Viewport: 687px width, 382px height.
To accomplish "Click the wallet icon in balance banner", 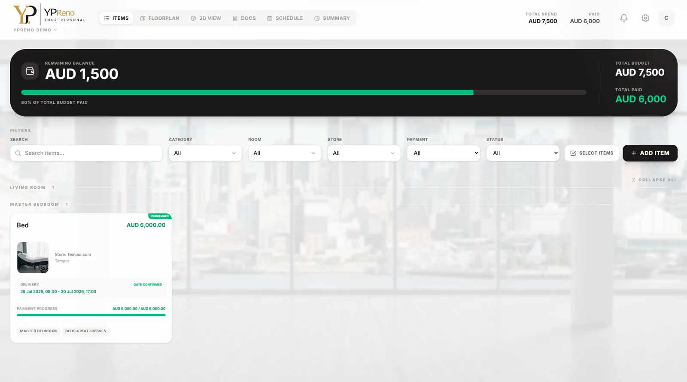I will point(30,71).
